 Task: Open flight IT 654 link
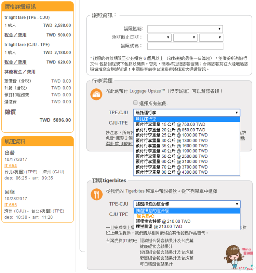tap(11, 166)
